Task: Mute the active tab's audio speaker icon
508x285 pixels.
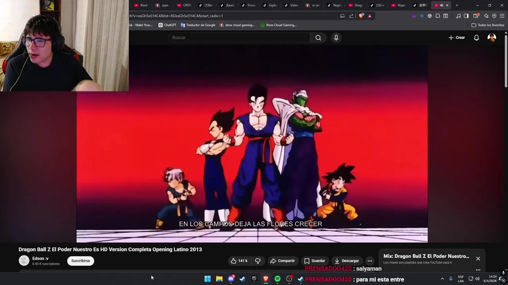Action: pyautogui.click(x=441, y=5)
